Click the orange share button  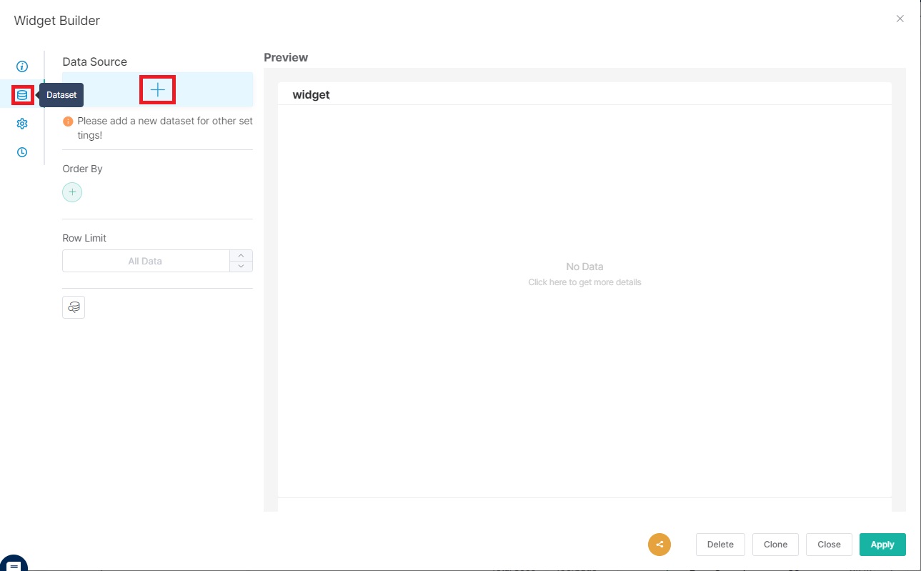(x=659, y=545)
